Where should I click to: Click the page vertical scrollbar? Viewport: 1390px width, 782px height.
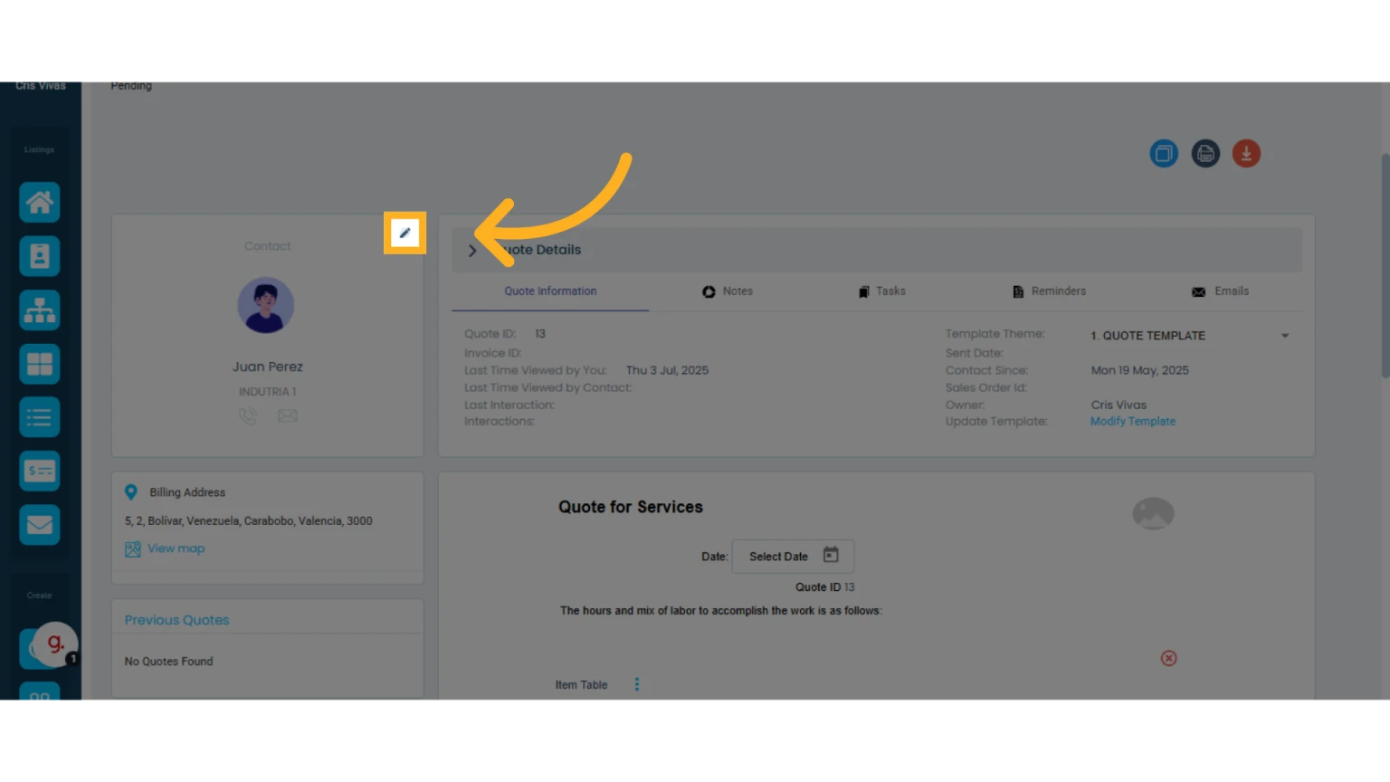click(x=1385, y=265)
